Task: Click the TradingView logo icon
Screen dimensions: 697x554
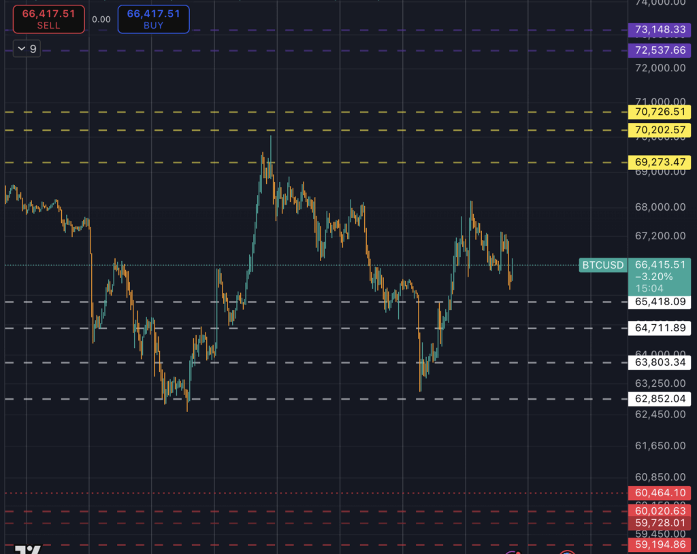Action: (x=27, y=549)
